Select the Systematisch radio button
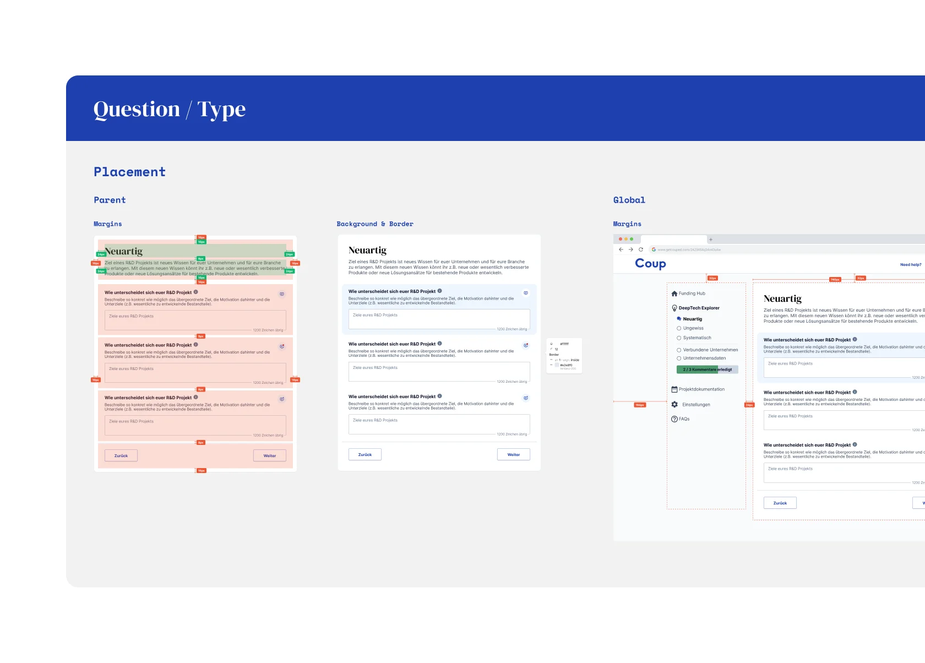The width and height of the screenshot is (925, 663). (x=679, y=338)
